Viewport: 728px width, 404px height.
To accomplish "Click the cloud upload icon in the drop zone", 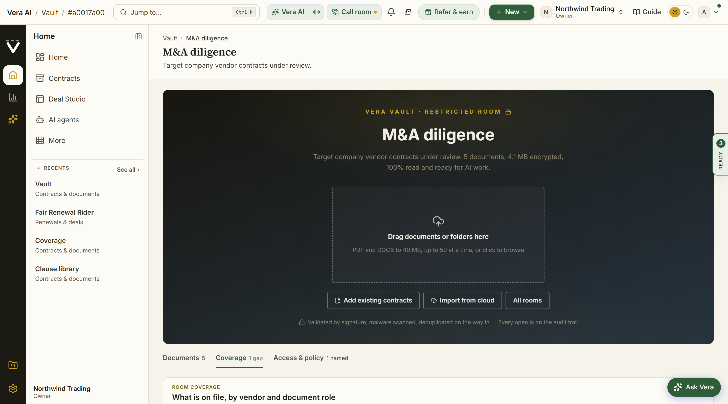I will pyautogui.click(x=438, y=221).
